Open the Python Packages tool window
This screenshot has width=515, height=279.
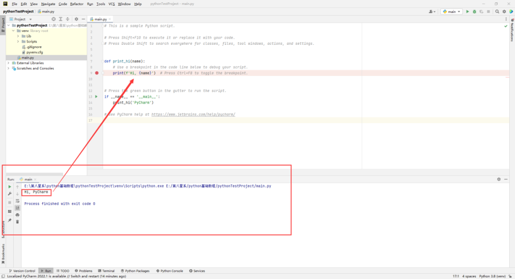[135, 271]
